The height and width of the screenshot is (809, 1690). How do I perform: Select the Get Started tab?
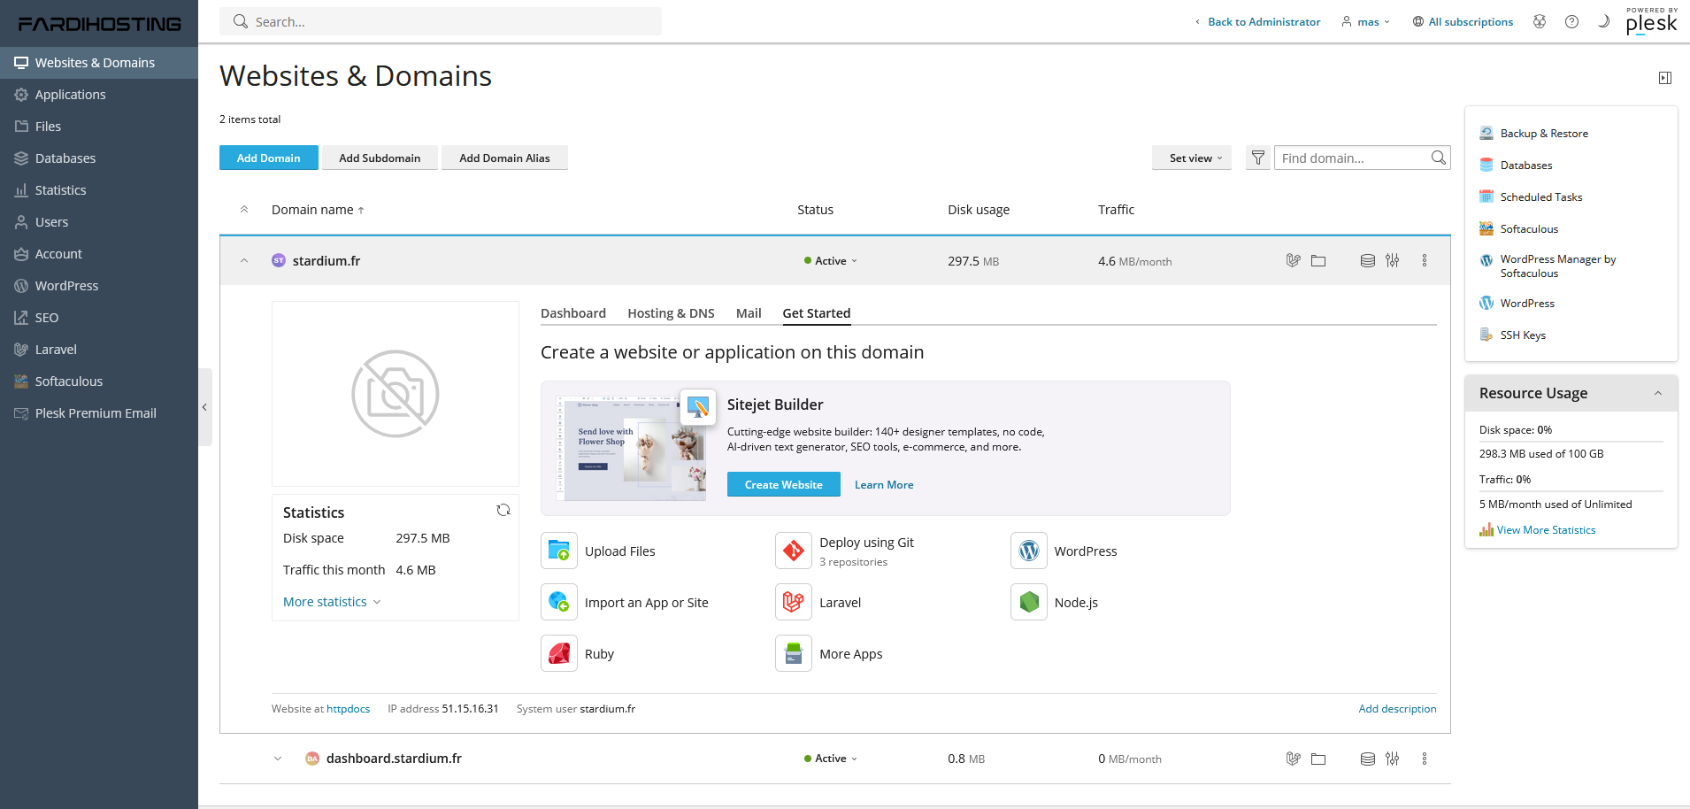[817, 313]
